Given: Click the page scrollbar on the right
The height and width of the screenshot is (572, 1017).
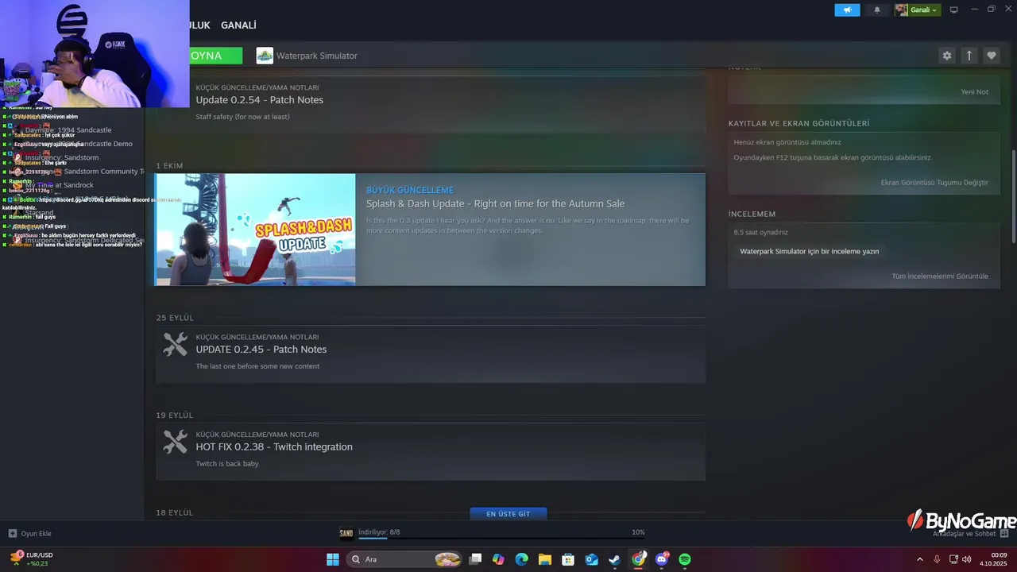Looking at the screenshot, I should [x=1013, y=197].
